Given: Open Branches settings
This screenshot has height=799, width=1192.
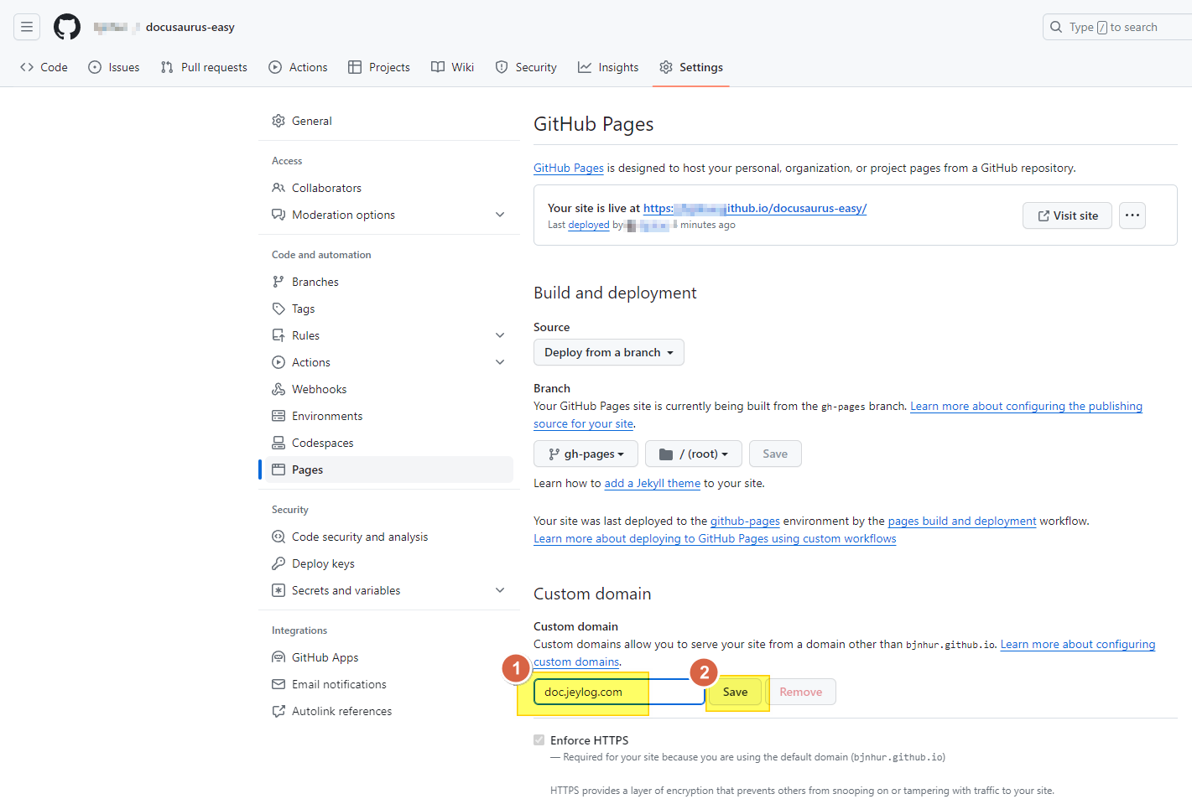Looking at the screenshot, I should (x=389, y=282).
